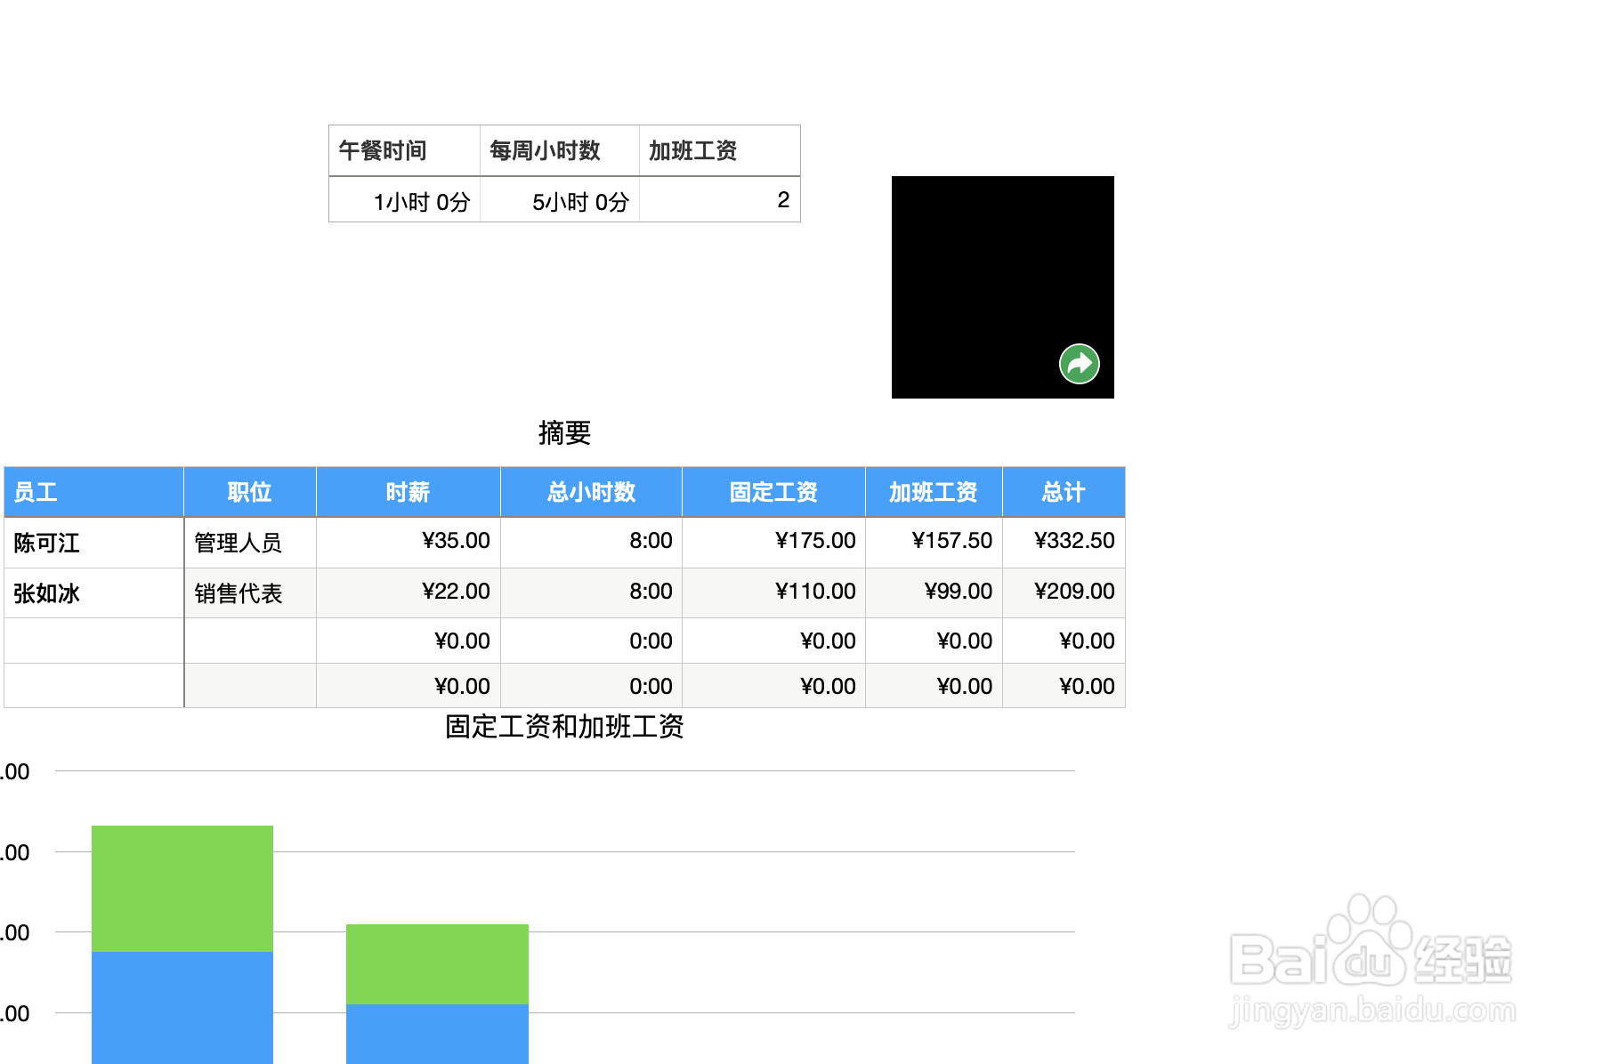This screenshot has width=1602, height=1064.
Task: Click the 固定工资 column header
Action: [772, 492]
